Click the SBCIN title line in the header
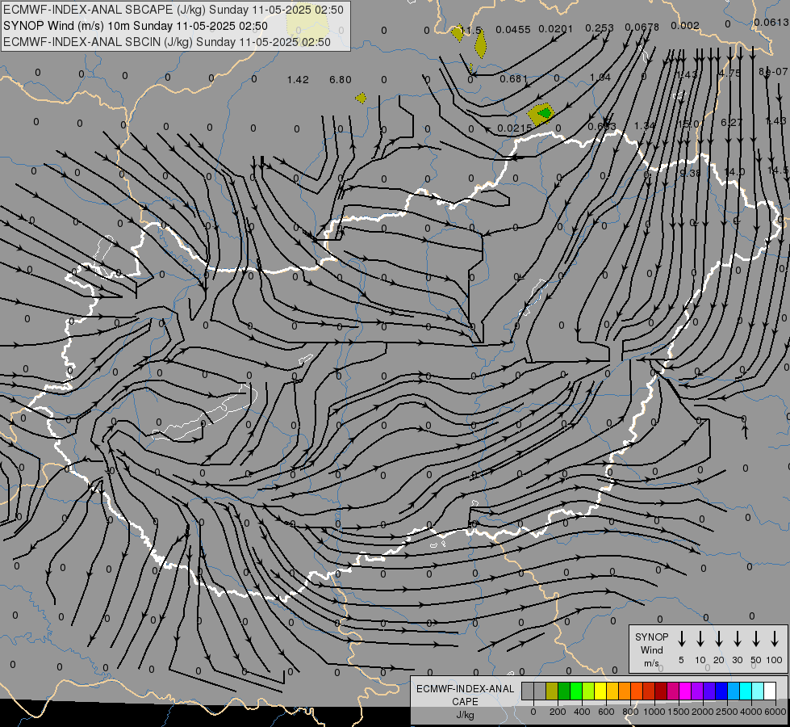This screenshot has height=727, width=790. (167, 42)
